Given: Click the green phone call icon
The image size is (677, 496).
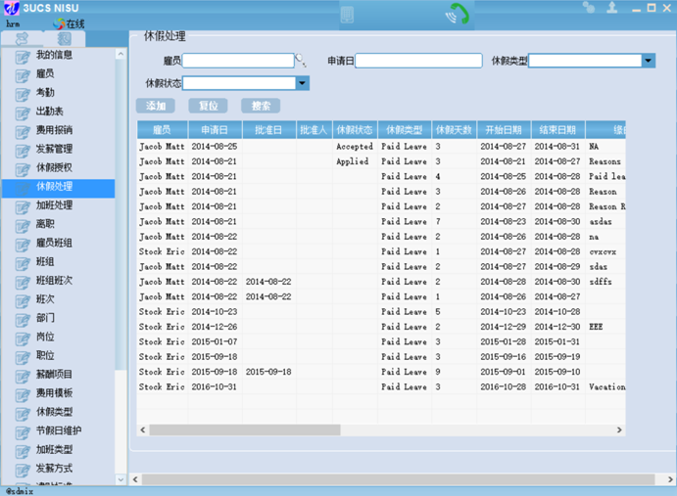Looking at the screenshot, I should click(458, 14).
